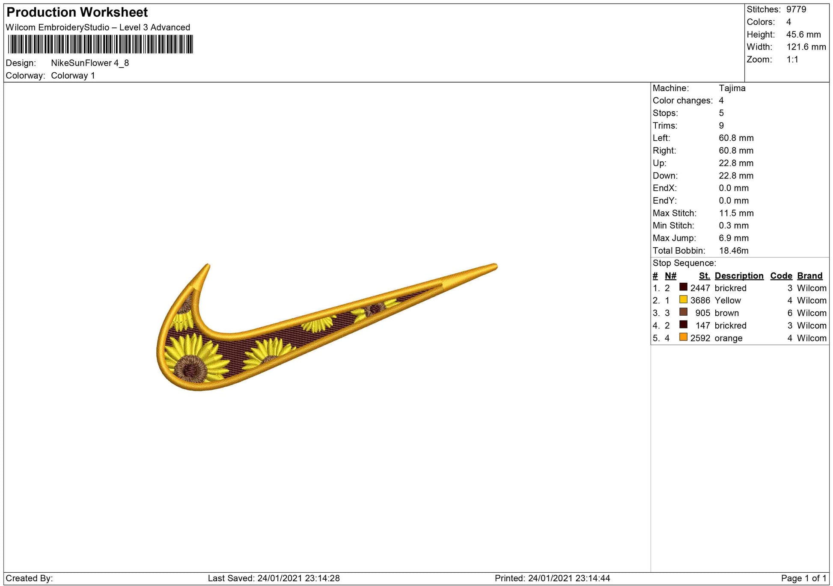Click the Yellow color swatch in row 2

684,299
